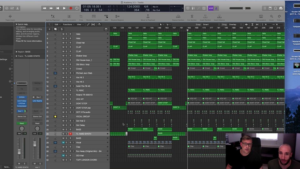Open the Compressor plugin slot
The image size is (300, 169).
[x=22, y=106]
